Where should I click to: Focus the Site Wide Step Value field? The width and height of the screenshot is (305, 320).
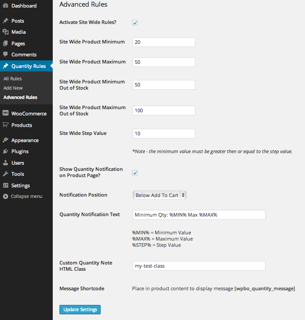164,134
